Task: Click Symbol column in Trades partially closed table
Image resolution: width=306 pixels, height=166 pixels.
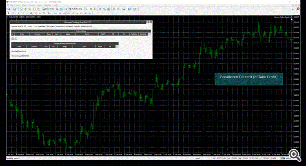Action: [34, 47]
